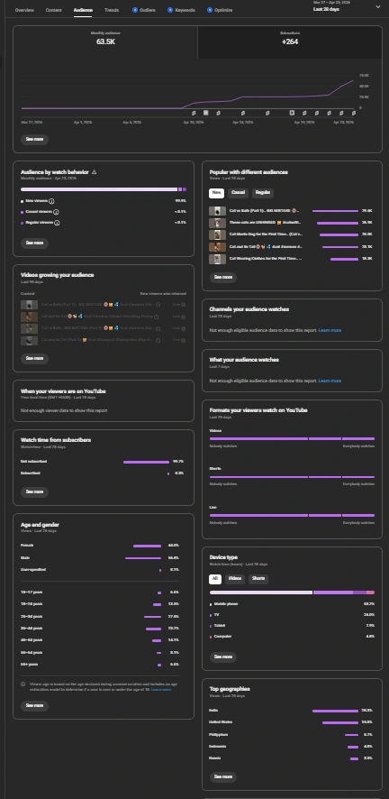Click See more under Age and gender
Image resolution: width=389 pixels, height=799 pixels.
(x=34, y=706)
